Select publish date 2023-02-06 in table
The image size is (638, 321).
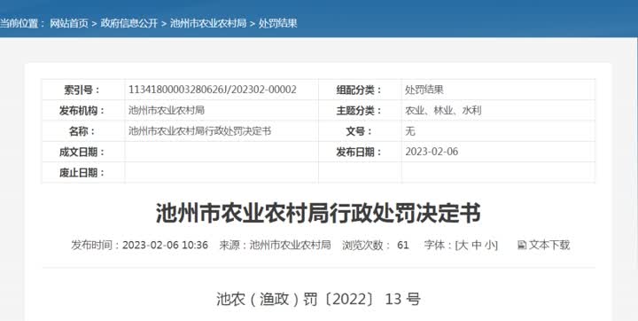coord(432,152)
